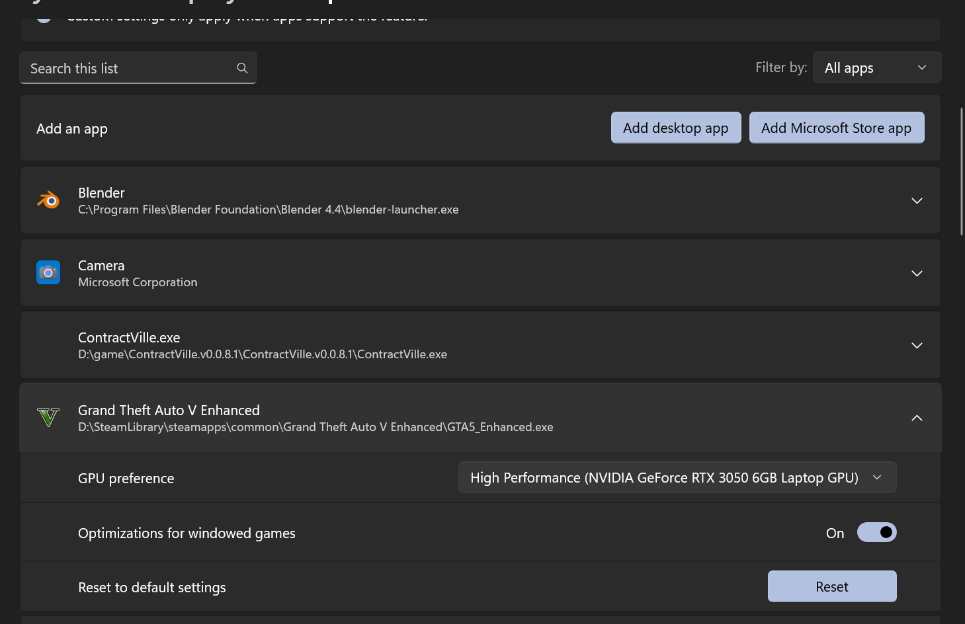
Task: Select the Camera app name text
Action: click(x=101, y=265)
